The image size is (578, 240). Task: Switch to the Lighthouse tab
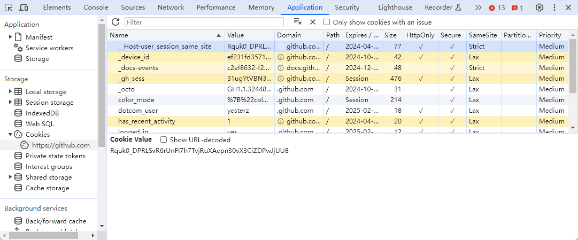395,7
